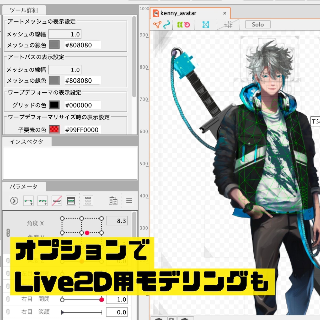Click art path line width field
Viewport: 320px width, 320px height.
point(65,70)
